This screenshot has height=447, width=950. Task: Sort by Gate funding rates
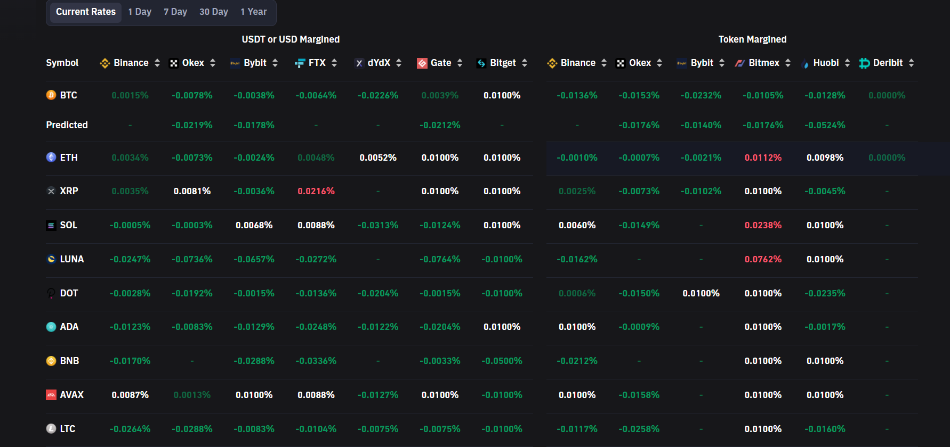[460, 63]
